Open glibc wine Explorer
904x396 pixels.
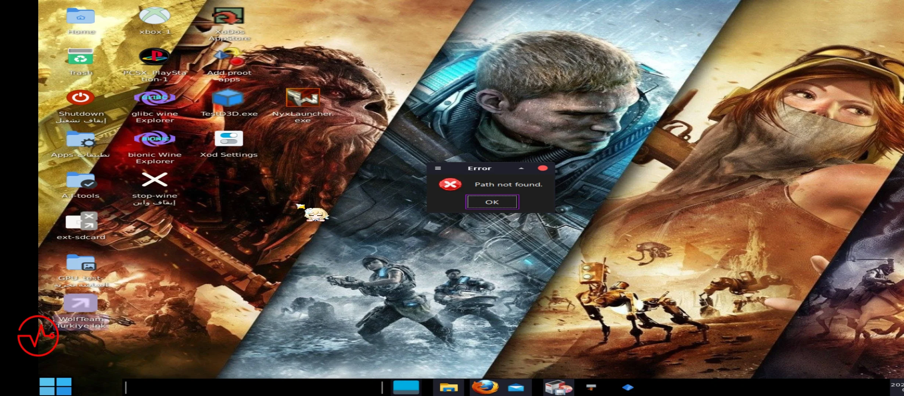coord(155,98)
